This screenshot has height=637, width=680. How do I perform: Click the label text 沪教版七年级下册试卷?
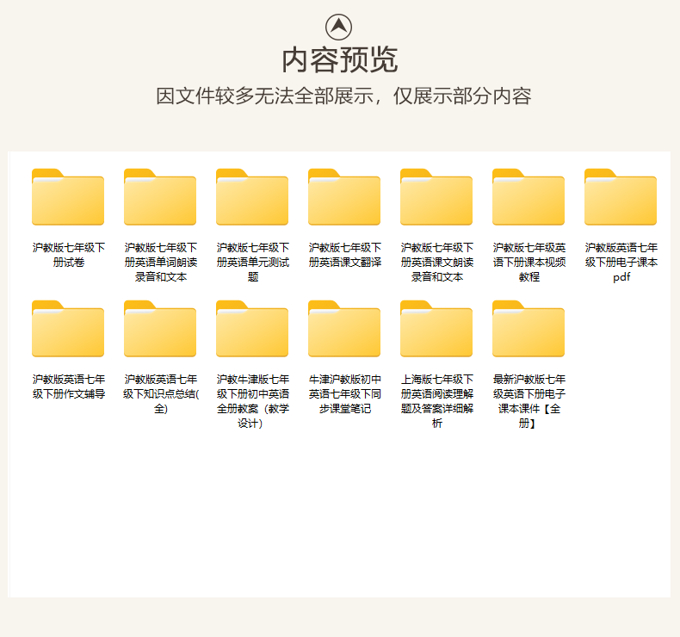[69, 255]
